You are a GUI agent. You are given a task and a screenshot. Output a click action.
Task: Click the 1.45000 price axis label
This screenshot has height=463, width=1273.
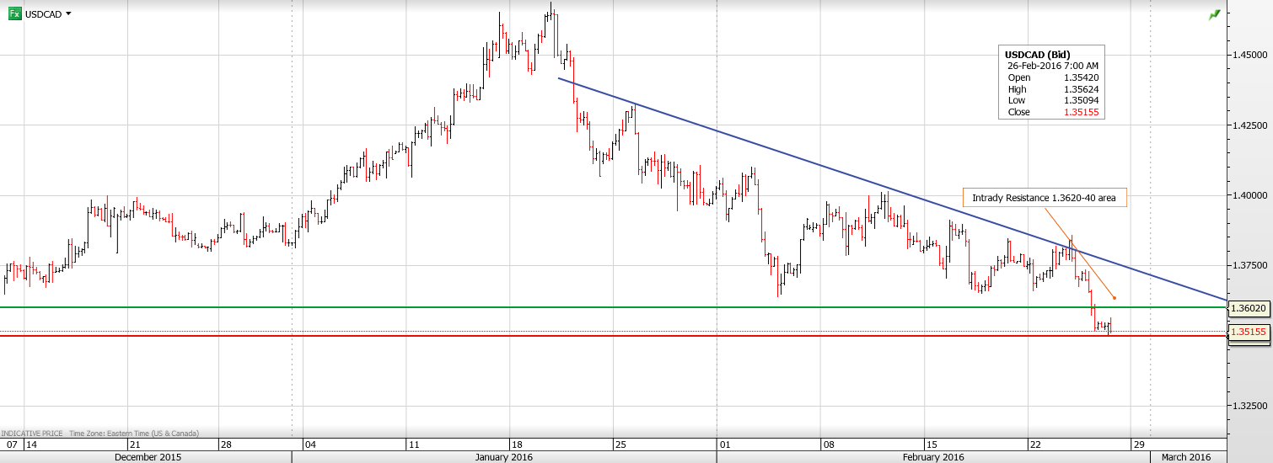(1249, 55)
